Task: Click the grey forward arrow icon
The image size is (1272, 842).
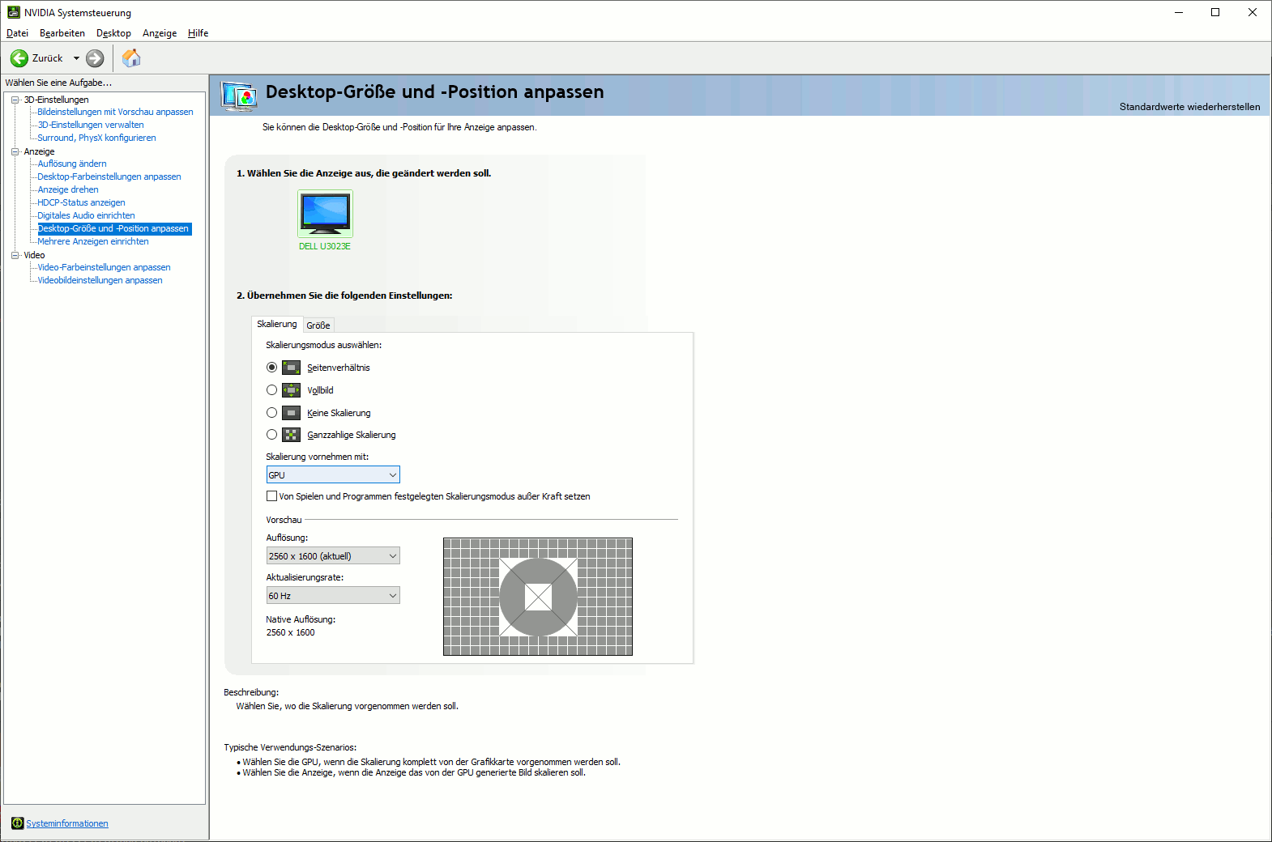Action: click(x=95, y=58)
